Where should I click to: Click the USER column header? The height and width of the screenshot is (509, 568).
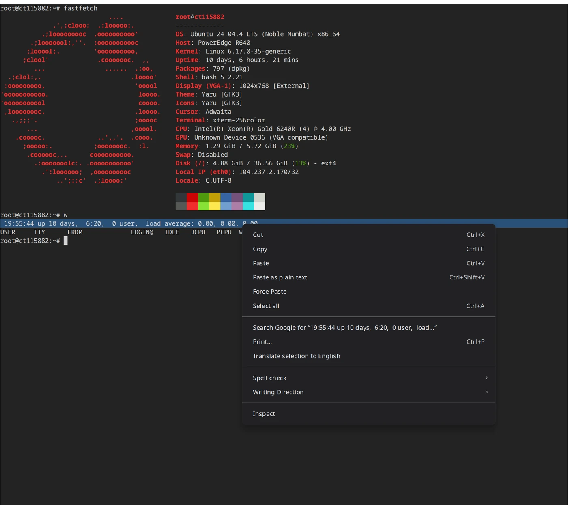pos(8,232)
